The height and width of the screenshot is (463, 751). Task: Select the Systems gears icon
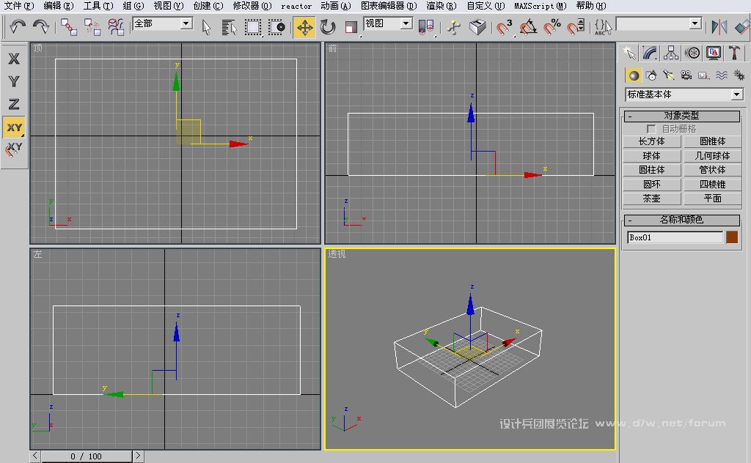pyautogui.click(x=739, y=75)
